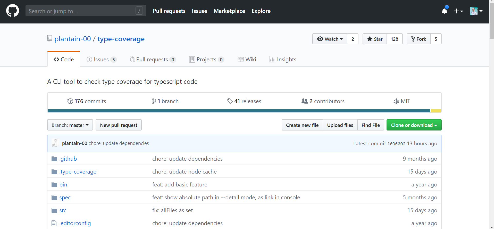Open latest commit message update dependencies
The height and width of the screenshot is (229, 494).
click(x=119, y=143)
